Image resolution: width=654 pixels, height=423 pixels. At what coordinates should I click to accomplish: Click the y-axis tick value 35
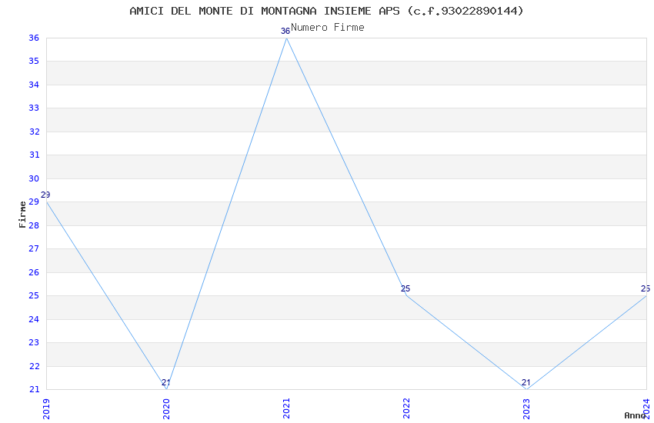click(34, 62)
